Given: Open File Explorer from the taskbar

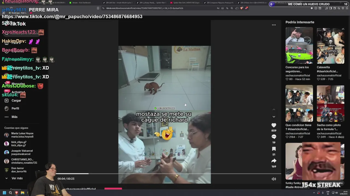Looking at the screenshot, I should click(22, 193).
